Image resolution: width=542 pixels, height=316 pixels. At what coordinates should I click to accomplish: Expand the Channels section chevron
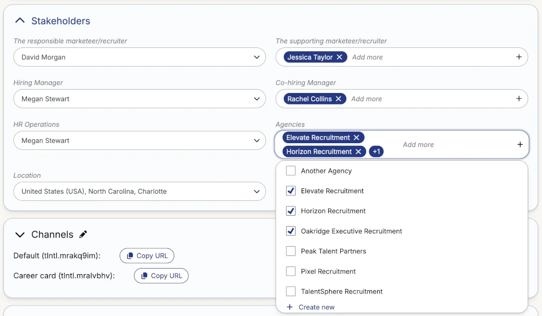click(20, 235)
